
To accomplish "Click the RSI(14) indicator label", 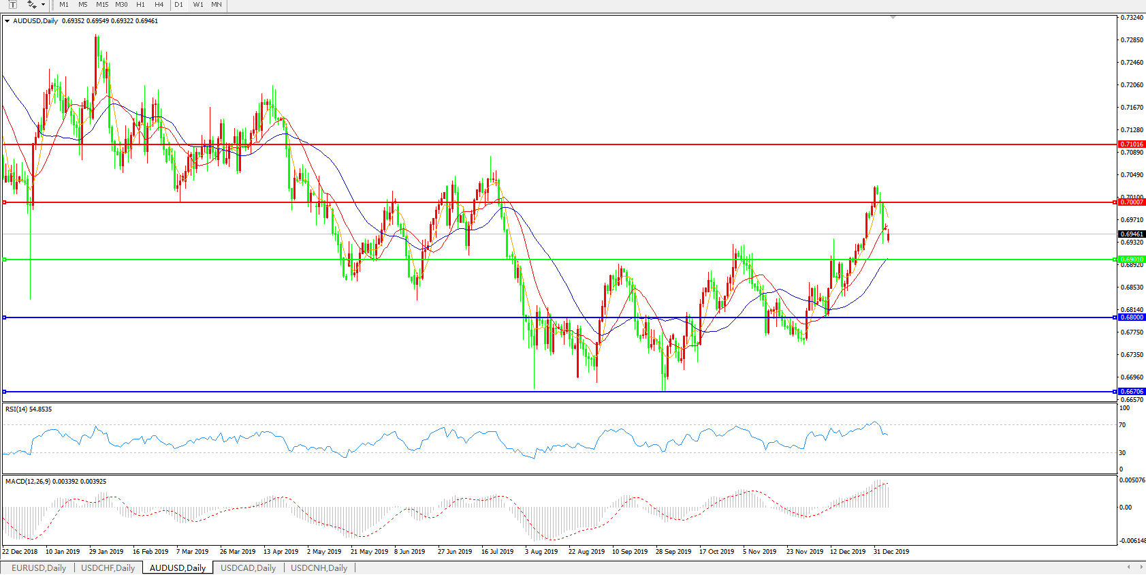I will [28, 409].
